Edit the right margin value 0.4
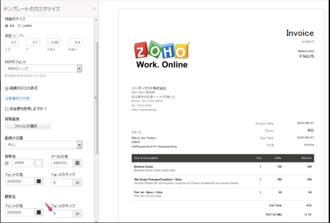This screenshot has height=223, width=330. [x=75, y=42]
